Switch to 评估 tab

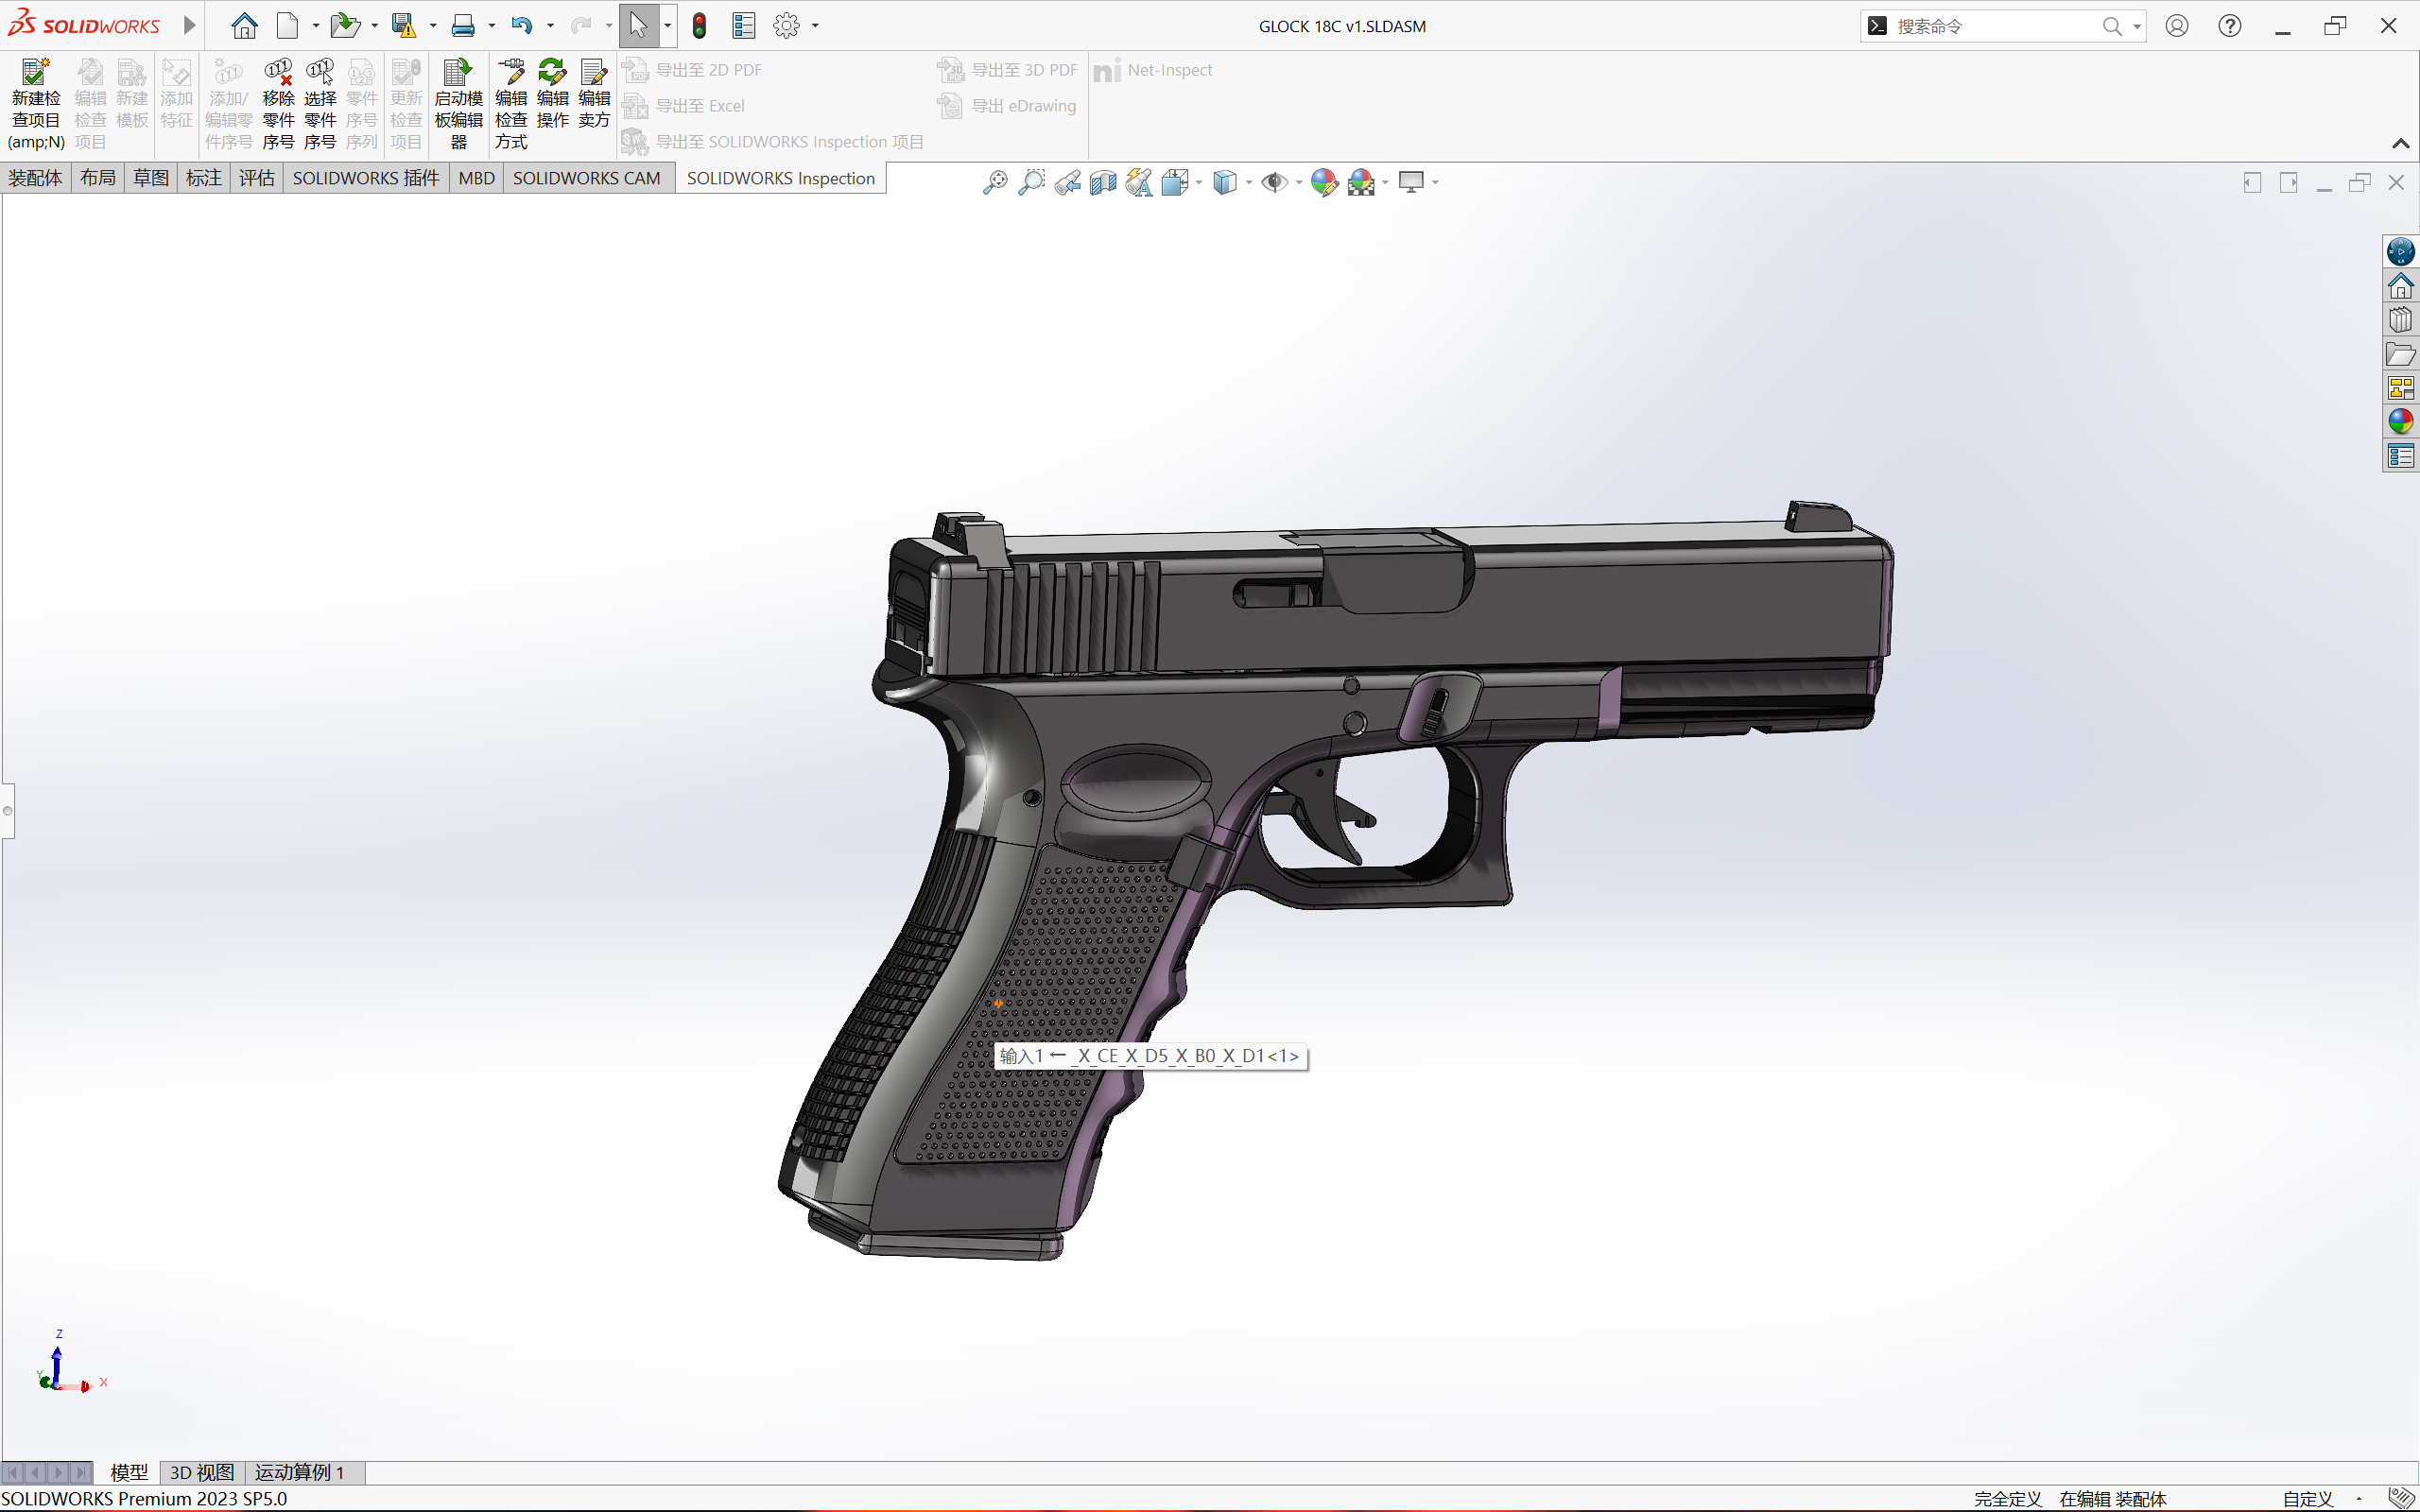click(257, 178)
